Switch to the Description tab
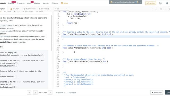 3,9
